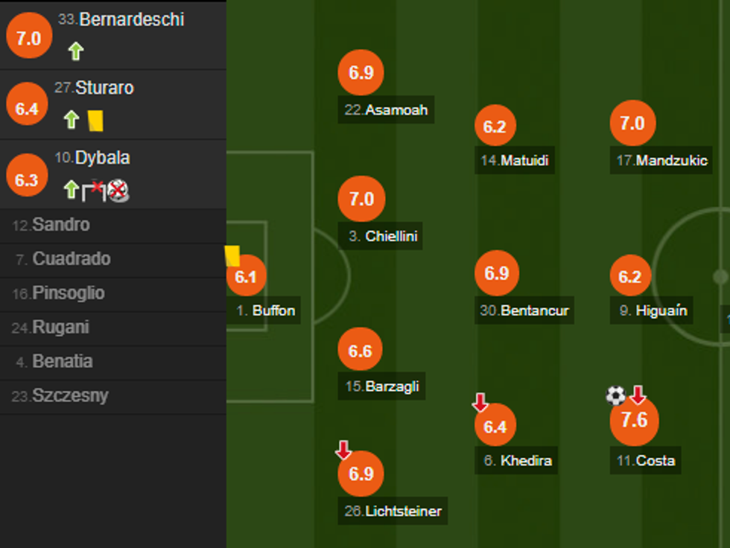The width and height of the screenshot is (730, 548).
Task: Click Costa's red substituted-off arrow
Action: (x=638, y=395)
